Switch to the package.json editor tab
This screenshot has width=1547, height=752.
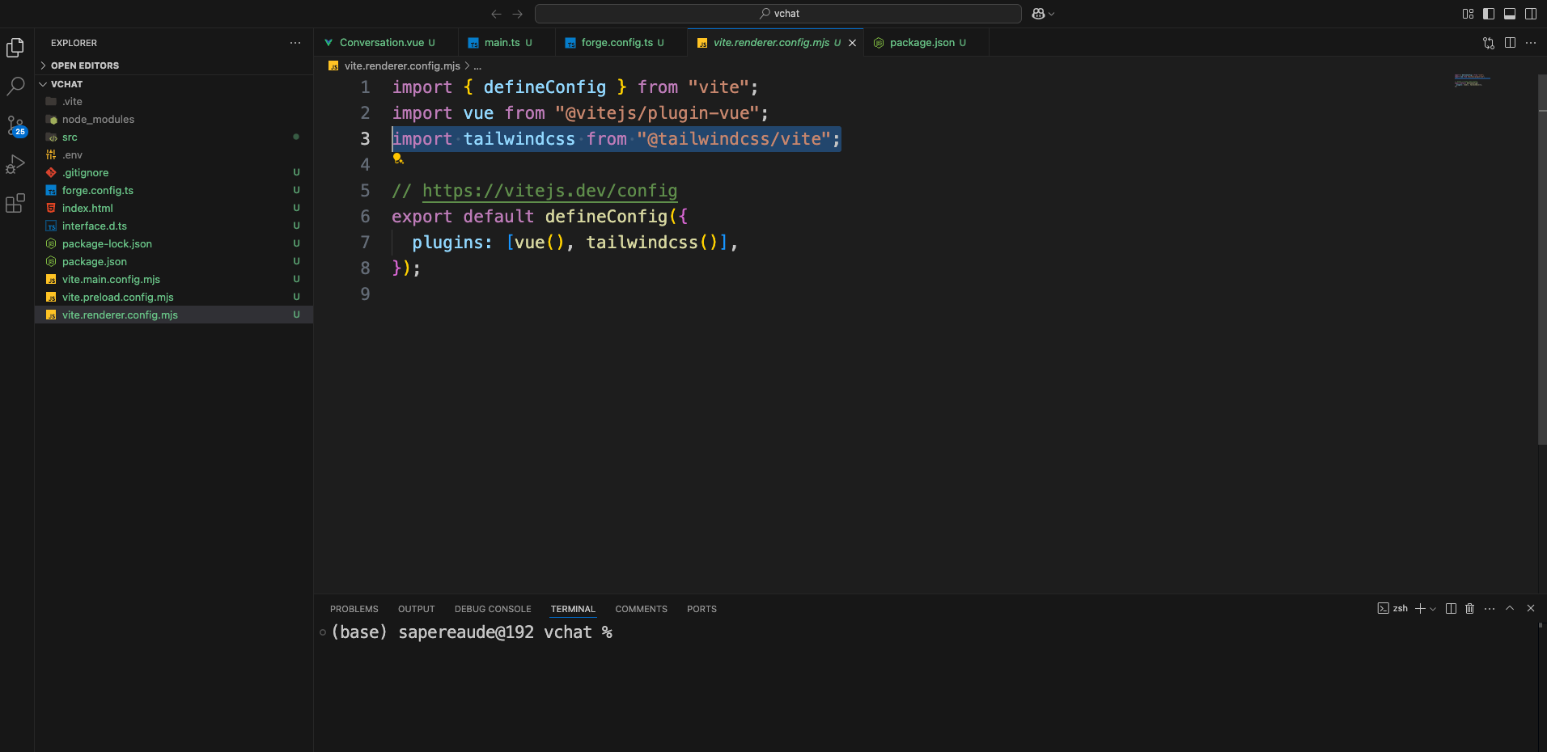[x=922, y=43]
